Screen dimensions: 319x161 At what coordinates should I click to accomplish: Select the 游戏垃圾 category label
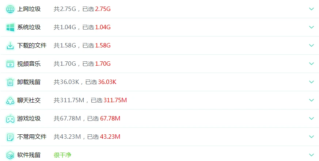(x=29, y=119)
